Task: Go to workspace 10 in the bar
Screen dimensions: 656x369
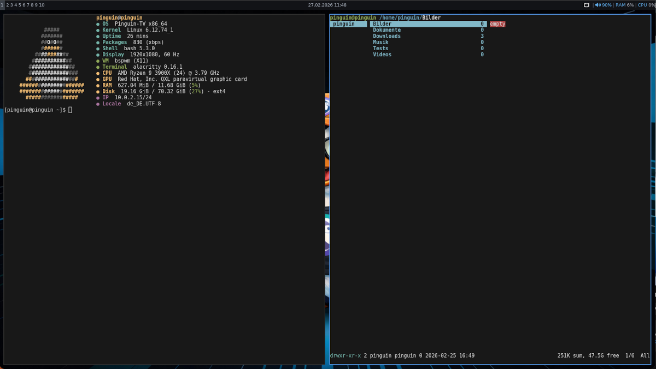Action: tap(42, 5)
